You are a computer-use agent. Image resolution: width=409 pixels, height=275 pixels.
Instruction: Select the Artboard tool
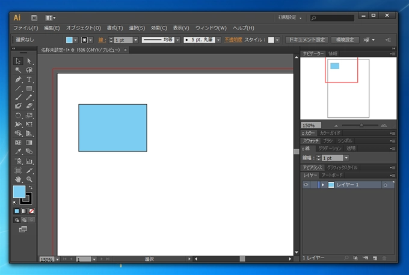pos(18,171)
